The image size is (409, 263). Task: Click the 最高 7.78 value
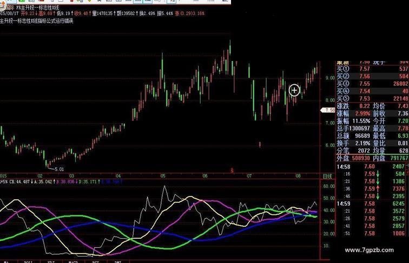click(x=403, y=129)
